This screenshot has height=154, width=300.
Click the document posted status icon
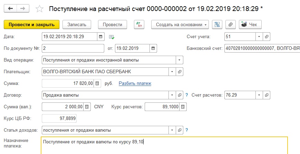pos(111,37)
